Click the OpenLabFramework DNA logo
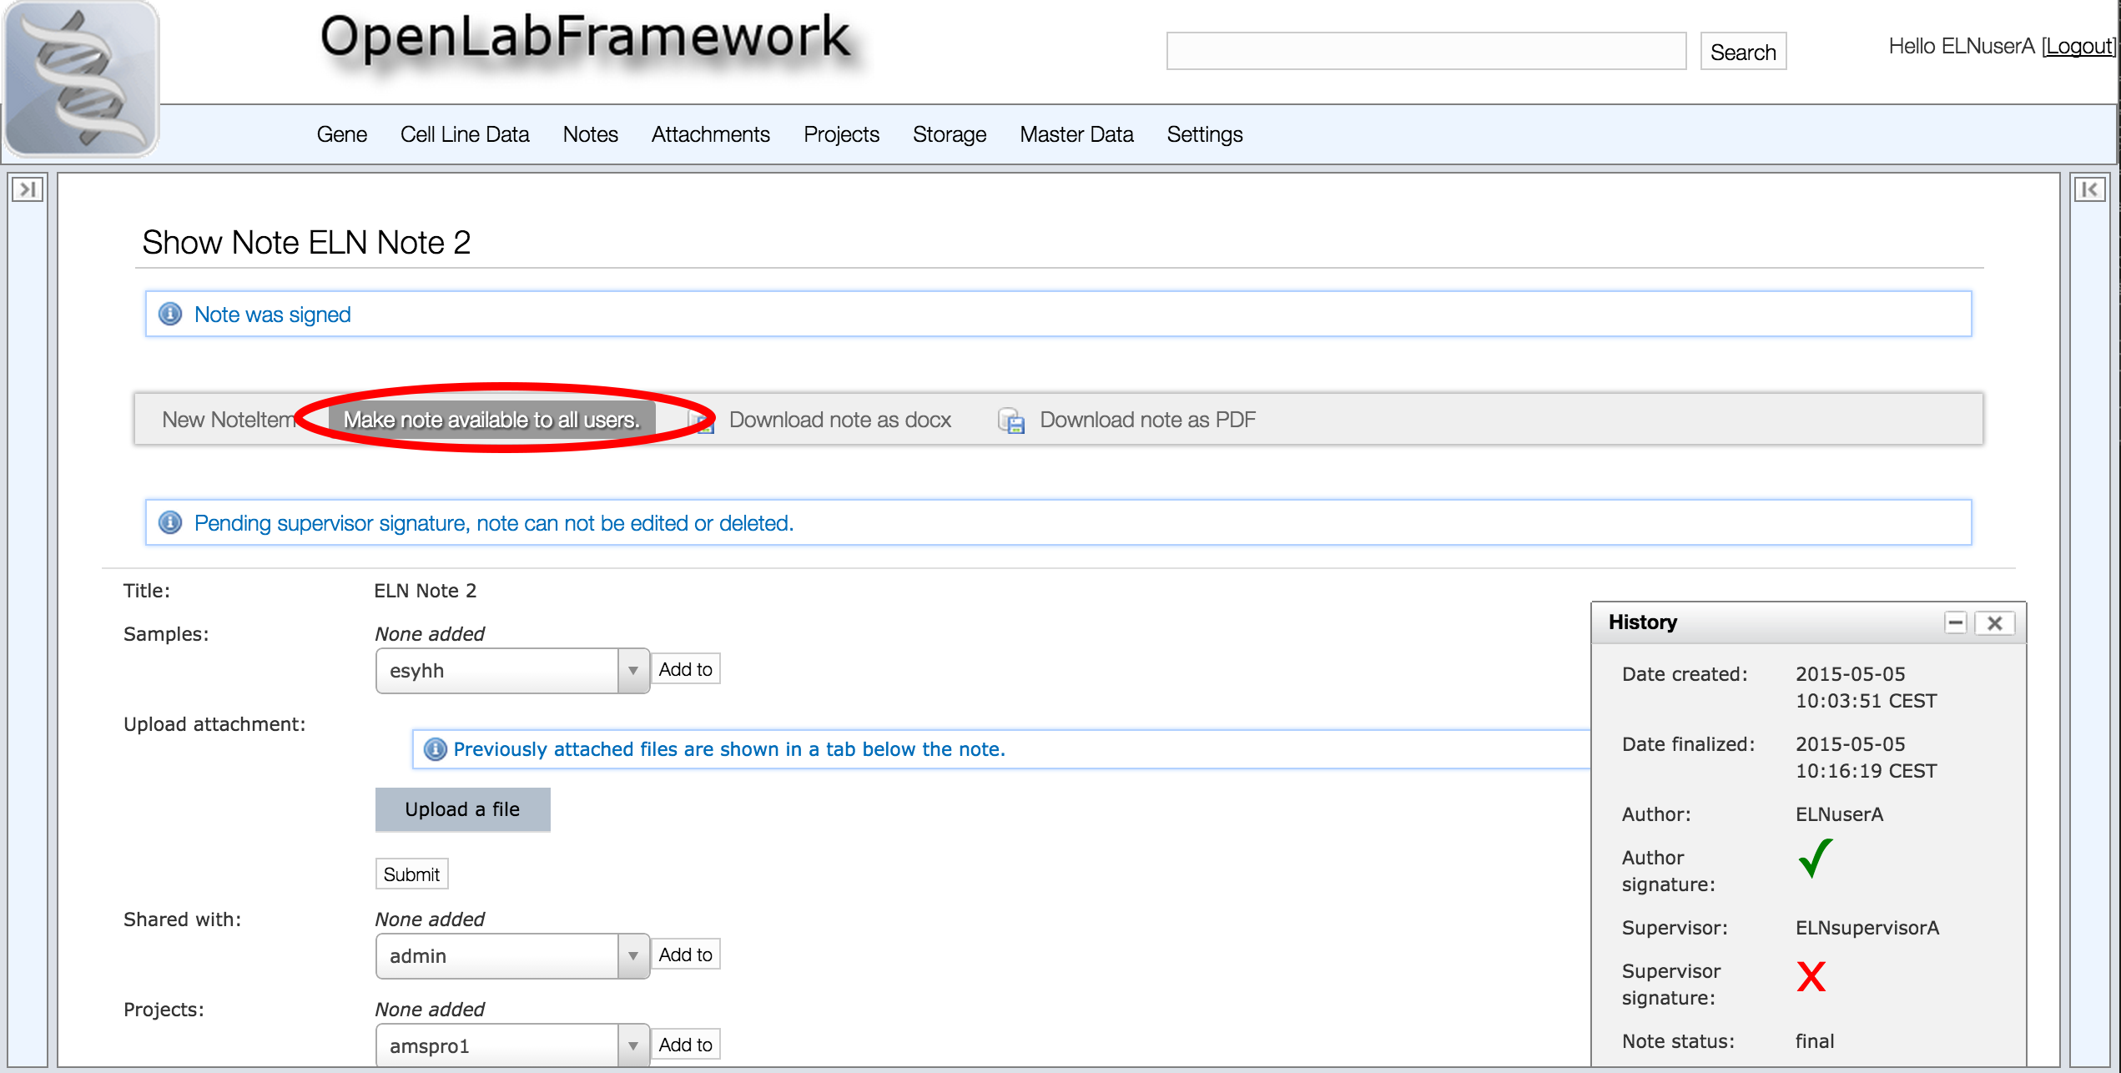The image size is (2121, 1073). pyautogui.click(x=81, y=79)
